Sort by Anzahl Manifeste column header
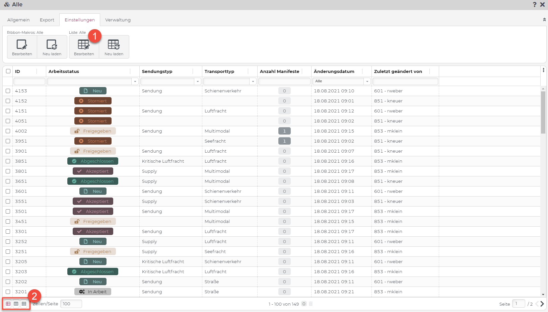548x312 pixels. [279, 71]
